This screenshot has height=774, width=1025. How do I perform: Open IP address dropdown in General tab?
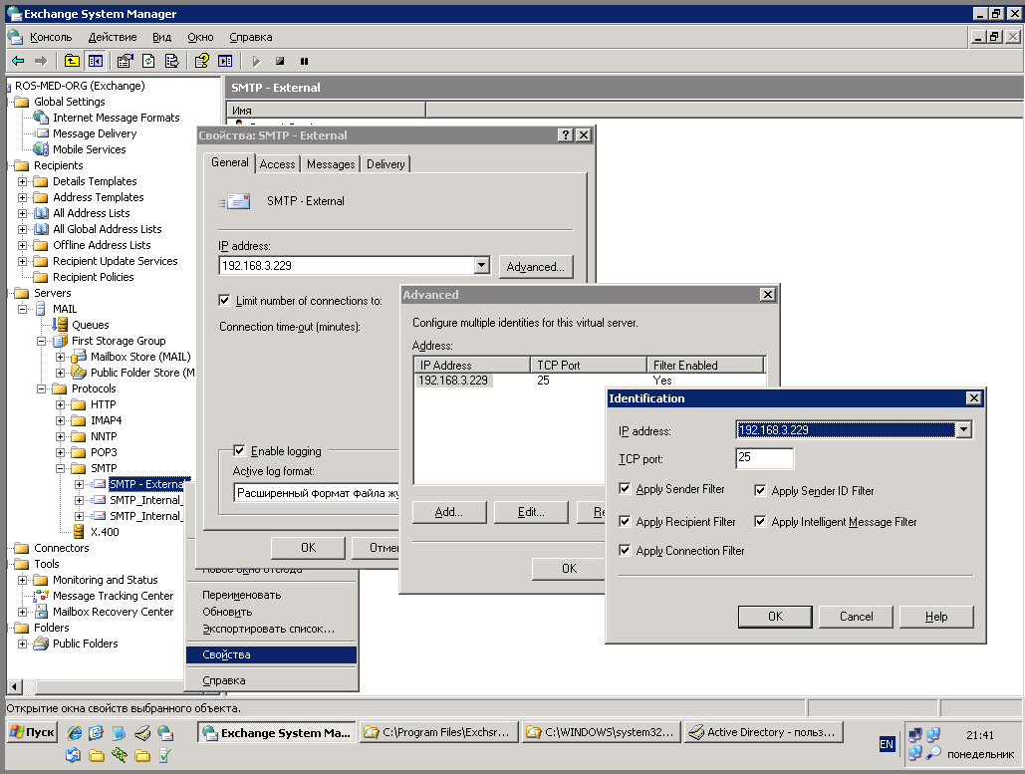pyautogui.click(x=482, y=265)
